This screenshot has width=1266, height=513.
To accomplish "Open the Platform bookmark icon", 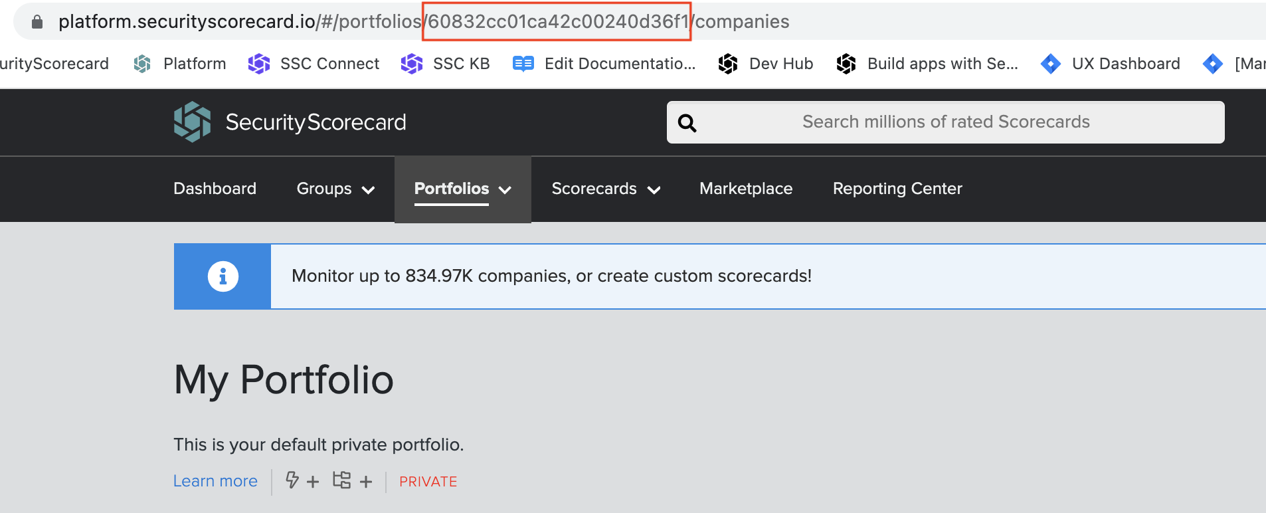I will coord(142,64).
